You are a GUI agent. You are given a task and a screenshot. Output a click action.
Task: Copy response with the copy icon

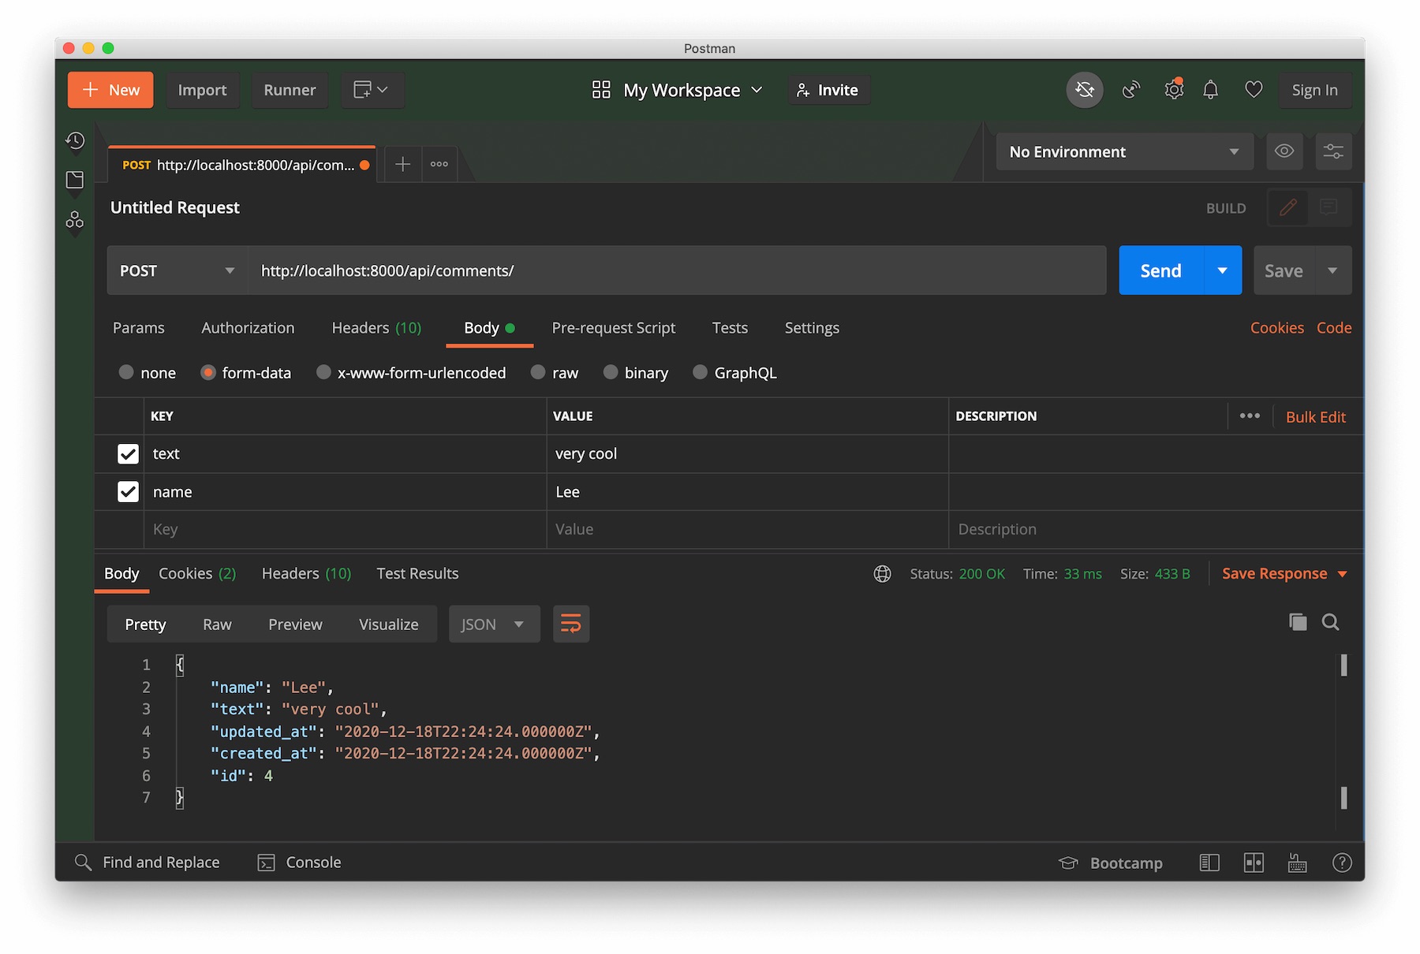(x=1298, y=622)
